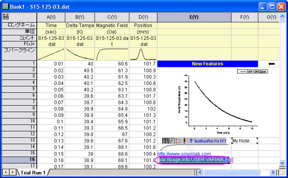Open the Delta Temperature sparkline

click(x=80, y=54)
